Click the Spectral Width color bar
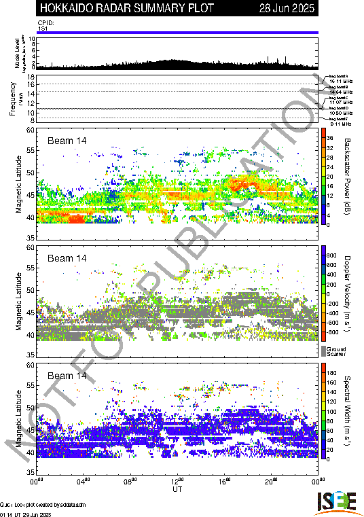Screen dimensions: 364x517 323,411
